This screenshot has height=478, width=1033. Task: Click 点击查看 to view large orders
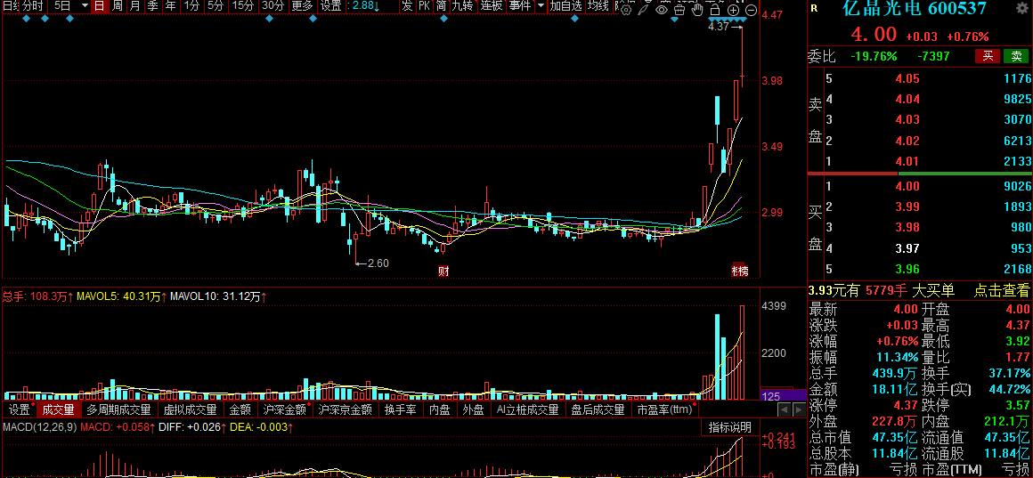click(1001, 290)
